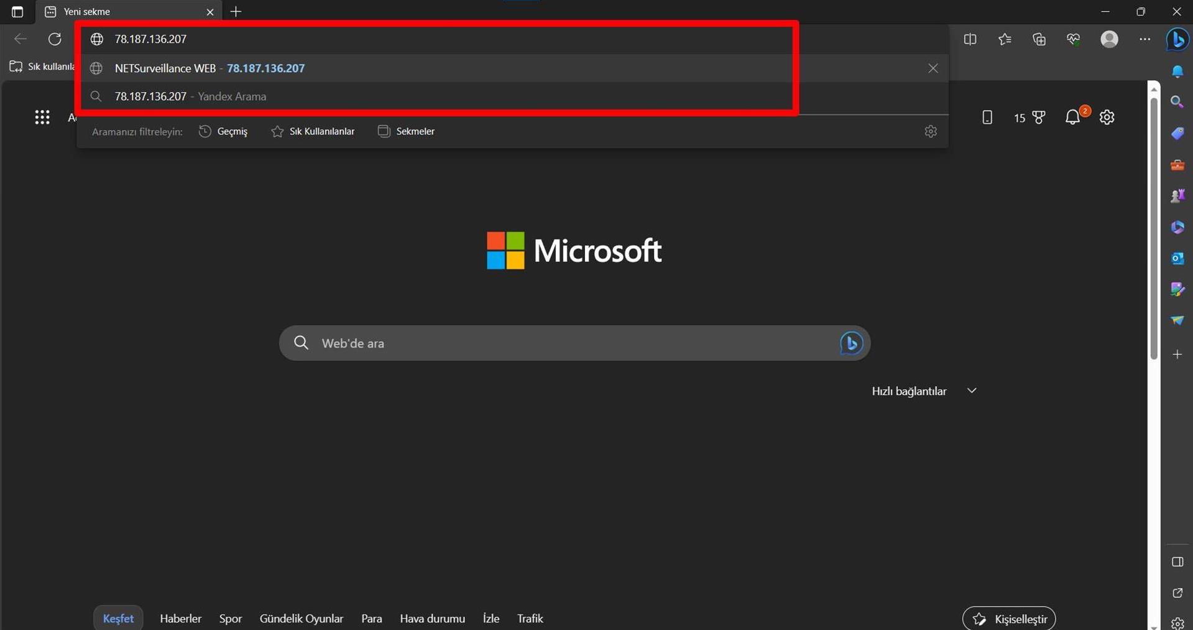Open address bar suggestion settings gear
Screen dimensions: 1193x630
click(930, 131)
